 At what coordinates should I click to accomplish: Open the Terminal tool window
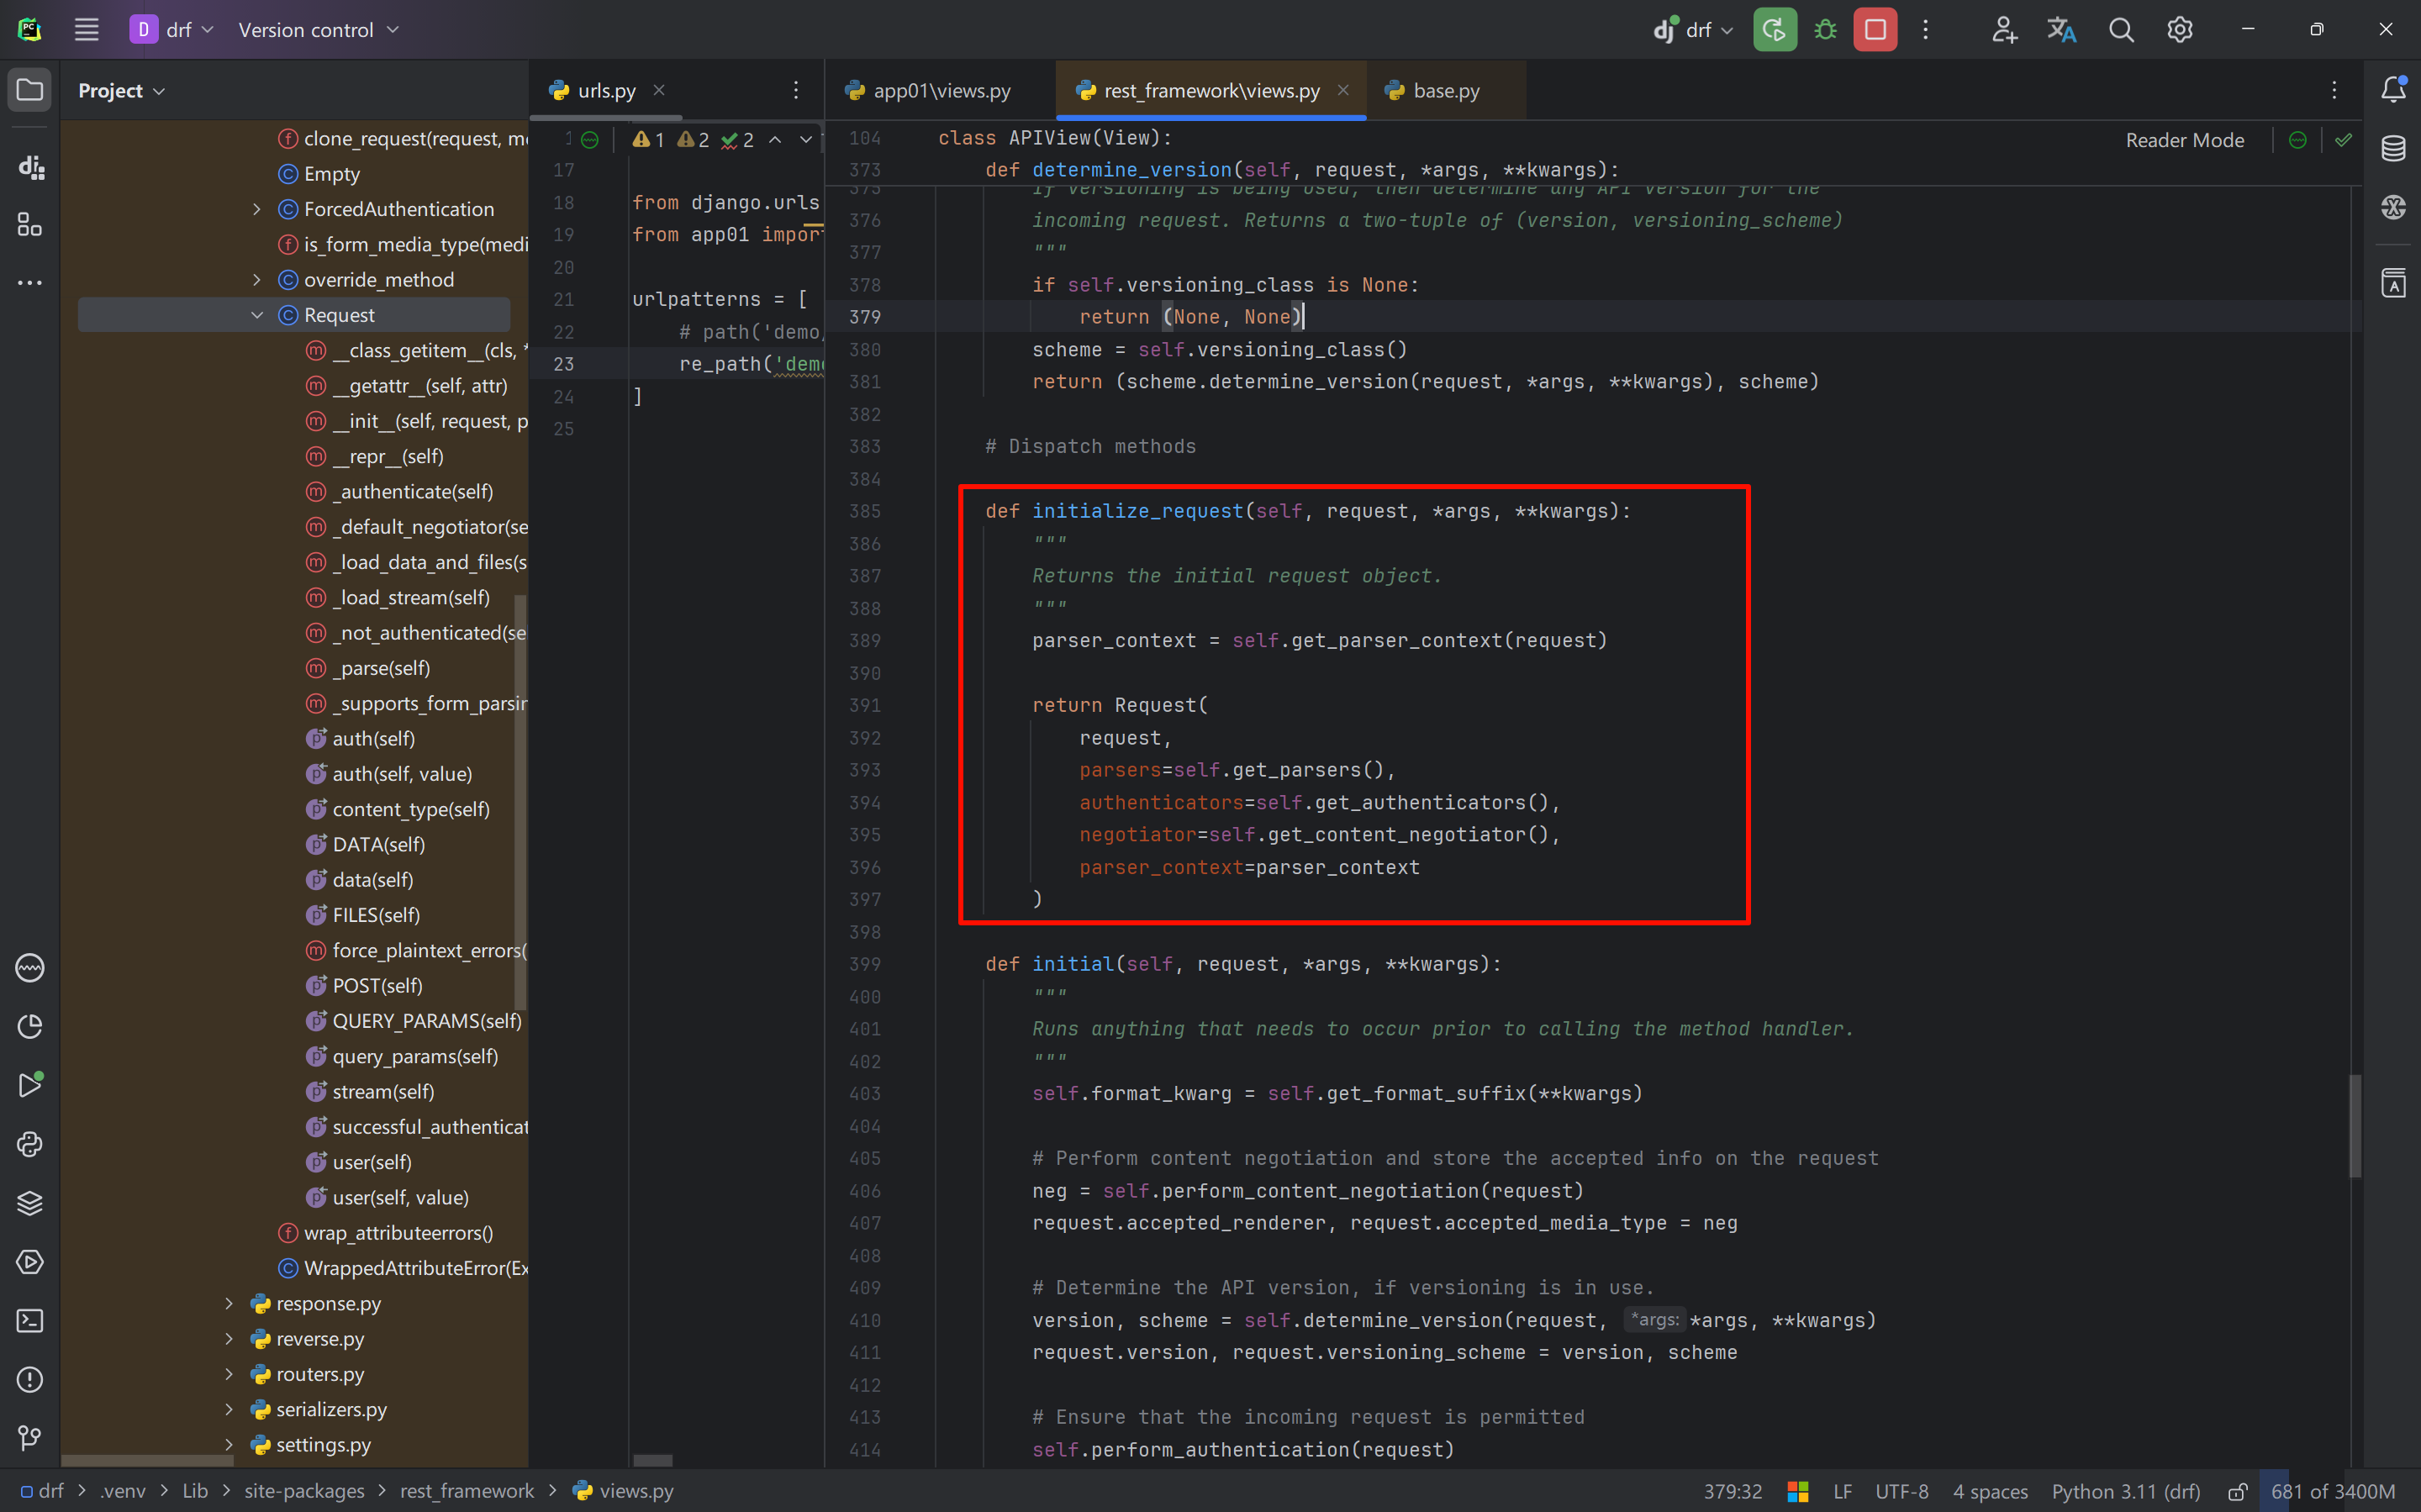point(30,1320)
